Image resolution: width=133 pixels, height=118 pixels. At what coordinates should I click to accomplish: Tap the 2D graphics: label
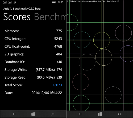tap(14, 54)
